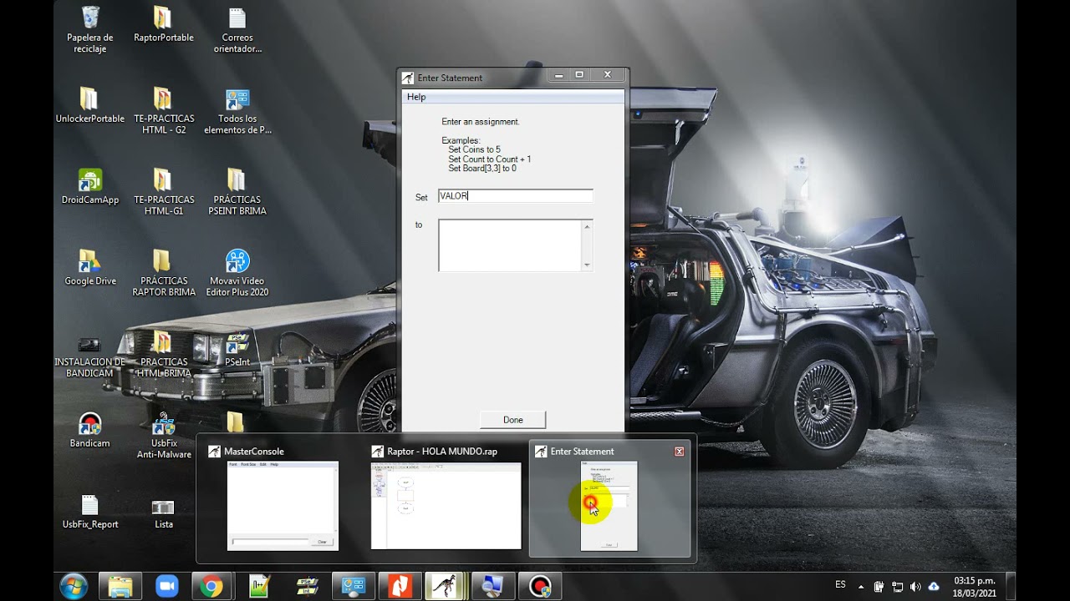Click the Set variable input field
Screen dimensions: 1070x601
point(515,196)
